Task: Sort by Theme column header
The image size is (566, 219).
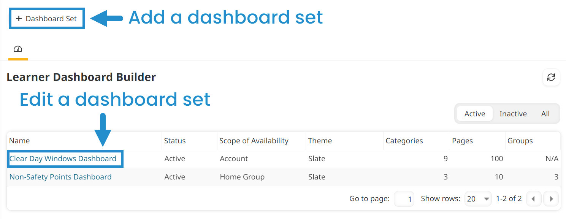Action: tap(320, 141)
